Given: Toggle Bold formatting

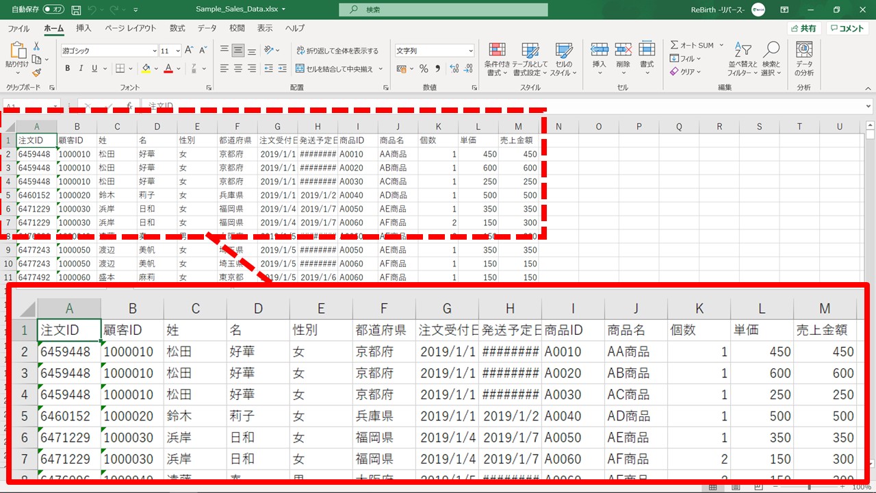Looking at the screenshot, I should point(68,68).
